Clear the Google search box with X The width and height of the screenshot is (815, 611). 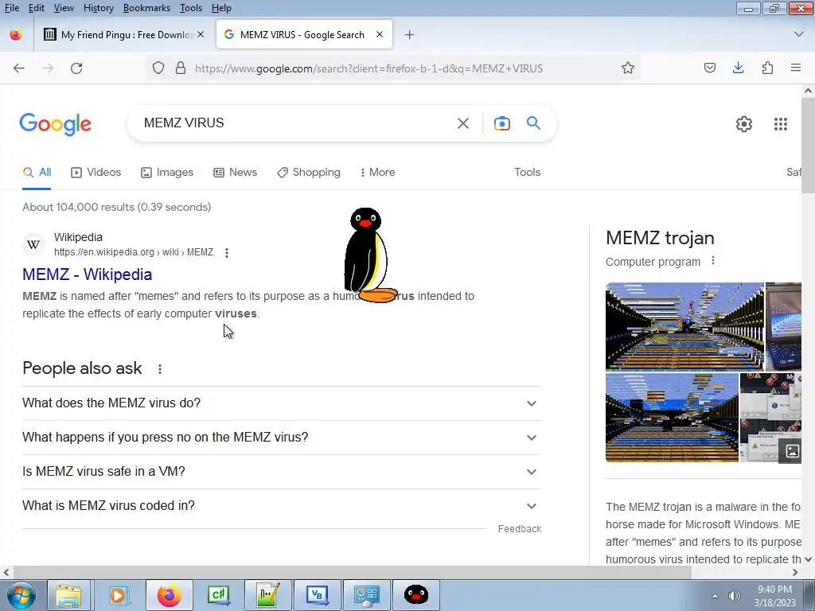[462, 123]
